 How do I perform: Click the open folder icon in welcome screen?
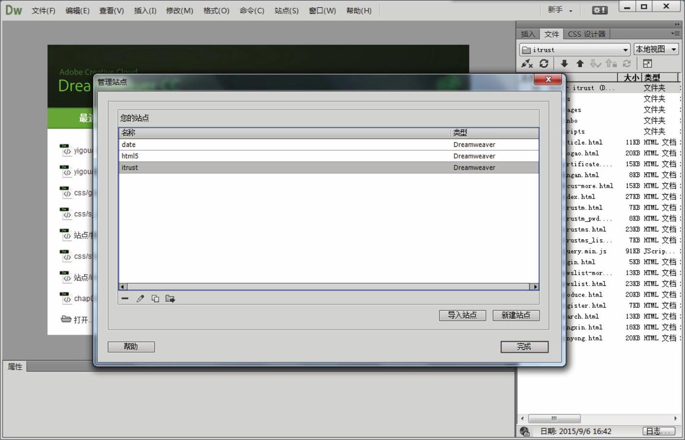pyautogui.click(x=66, y=319)
